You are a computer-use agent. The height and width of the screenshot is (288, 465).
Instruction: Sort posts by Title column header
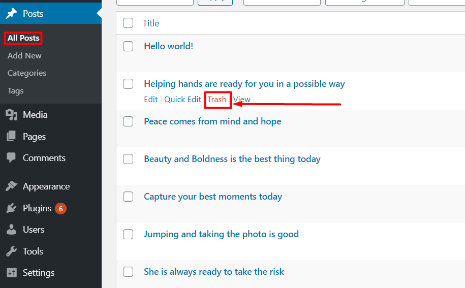151,23
